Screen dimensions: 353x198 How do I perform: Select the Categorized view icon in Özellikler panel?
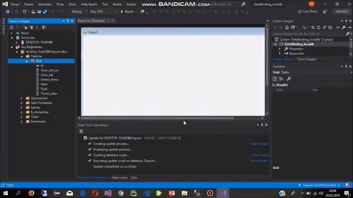point(275,79)
